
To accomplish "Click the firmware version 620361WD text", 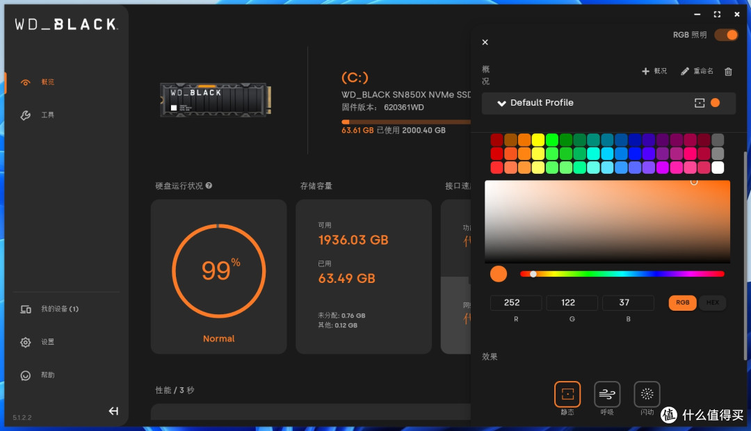I will (404, 107).
